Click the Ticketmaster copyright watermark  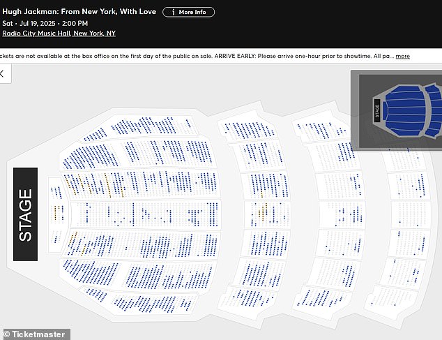(x=35, y=334)
